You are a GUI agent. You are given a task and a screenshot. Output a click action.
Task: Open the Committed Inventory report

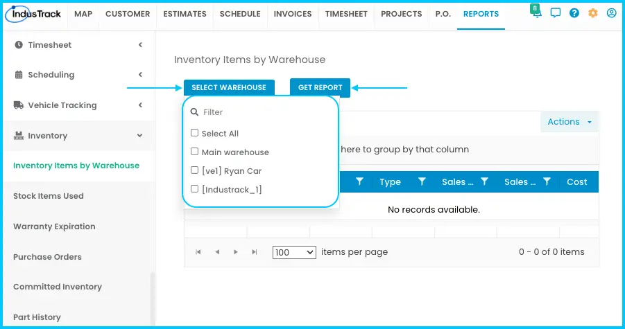click(58, 287)
